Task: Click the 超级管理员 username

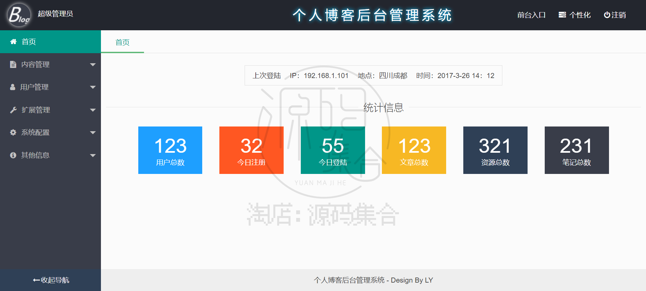Action: point(55,14)
